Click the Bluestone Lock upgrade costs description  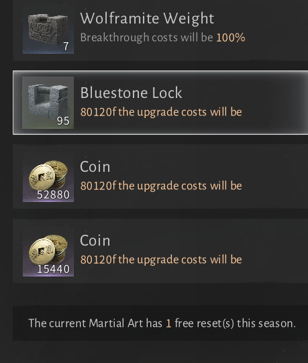point(161,112)
